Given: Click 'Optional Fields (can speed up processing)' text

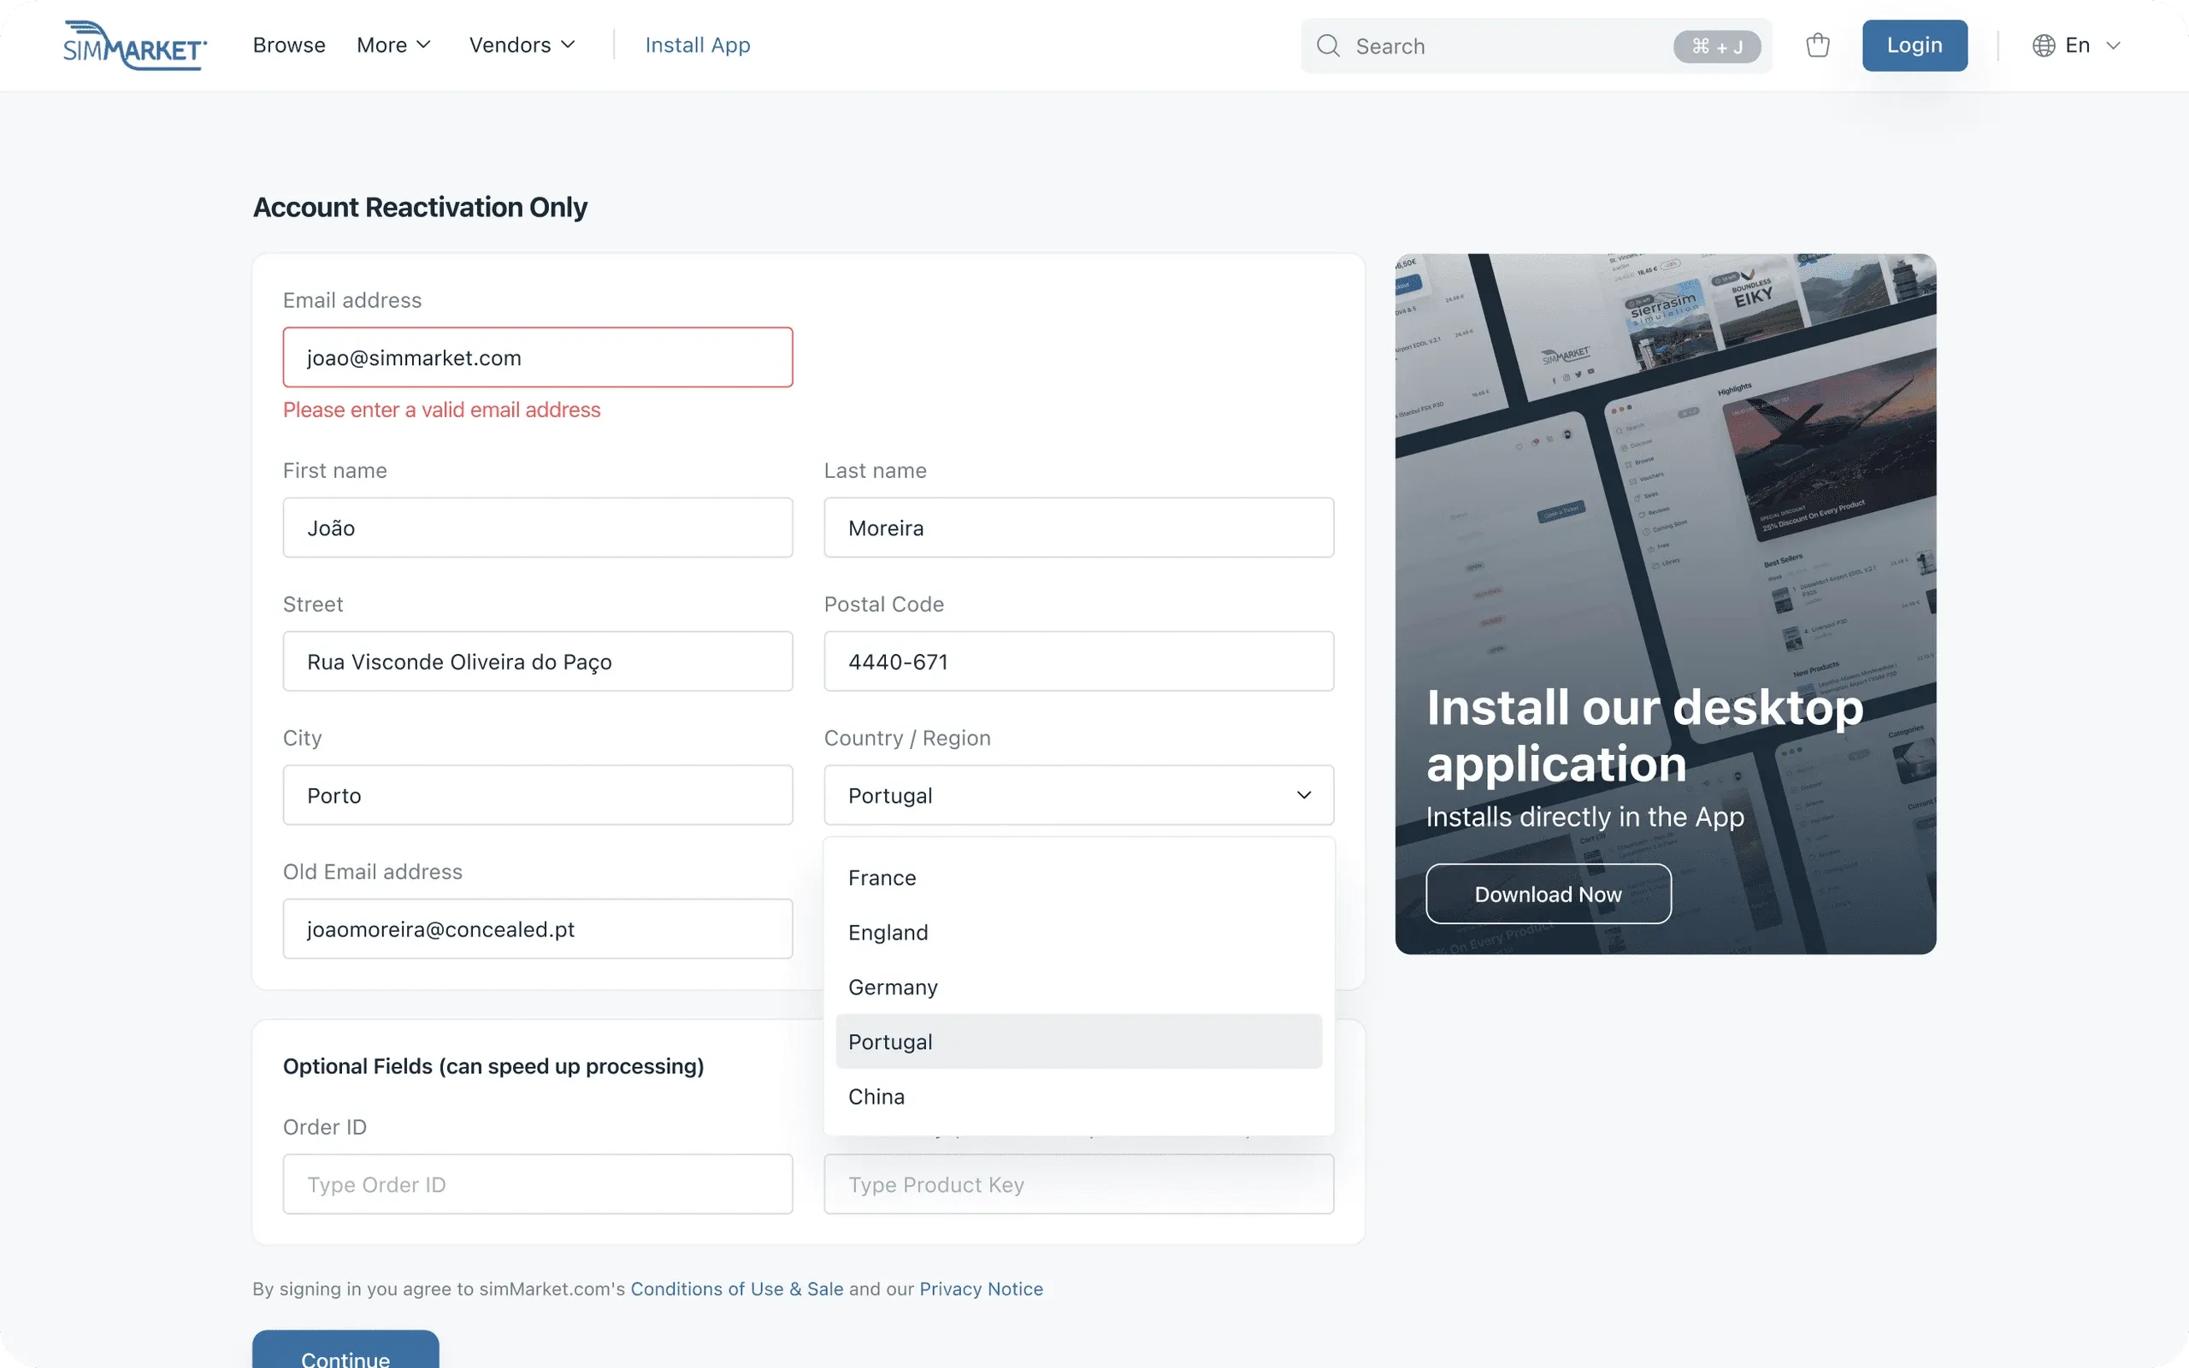Looking at the screenshot, I should coord(493,1067).
